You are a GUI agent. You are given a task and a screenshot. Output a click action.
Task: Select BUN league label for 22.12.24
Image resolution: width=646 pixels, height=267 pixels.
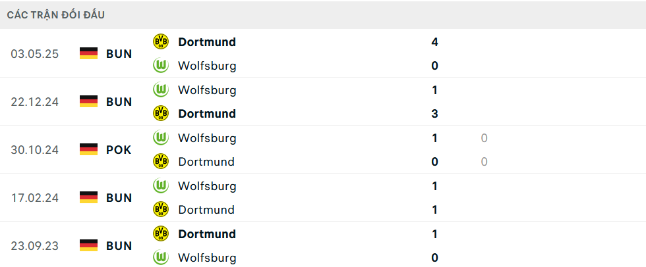(119, 102)
